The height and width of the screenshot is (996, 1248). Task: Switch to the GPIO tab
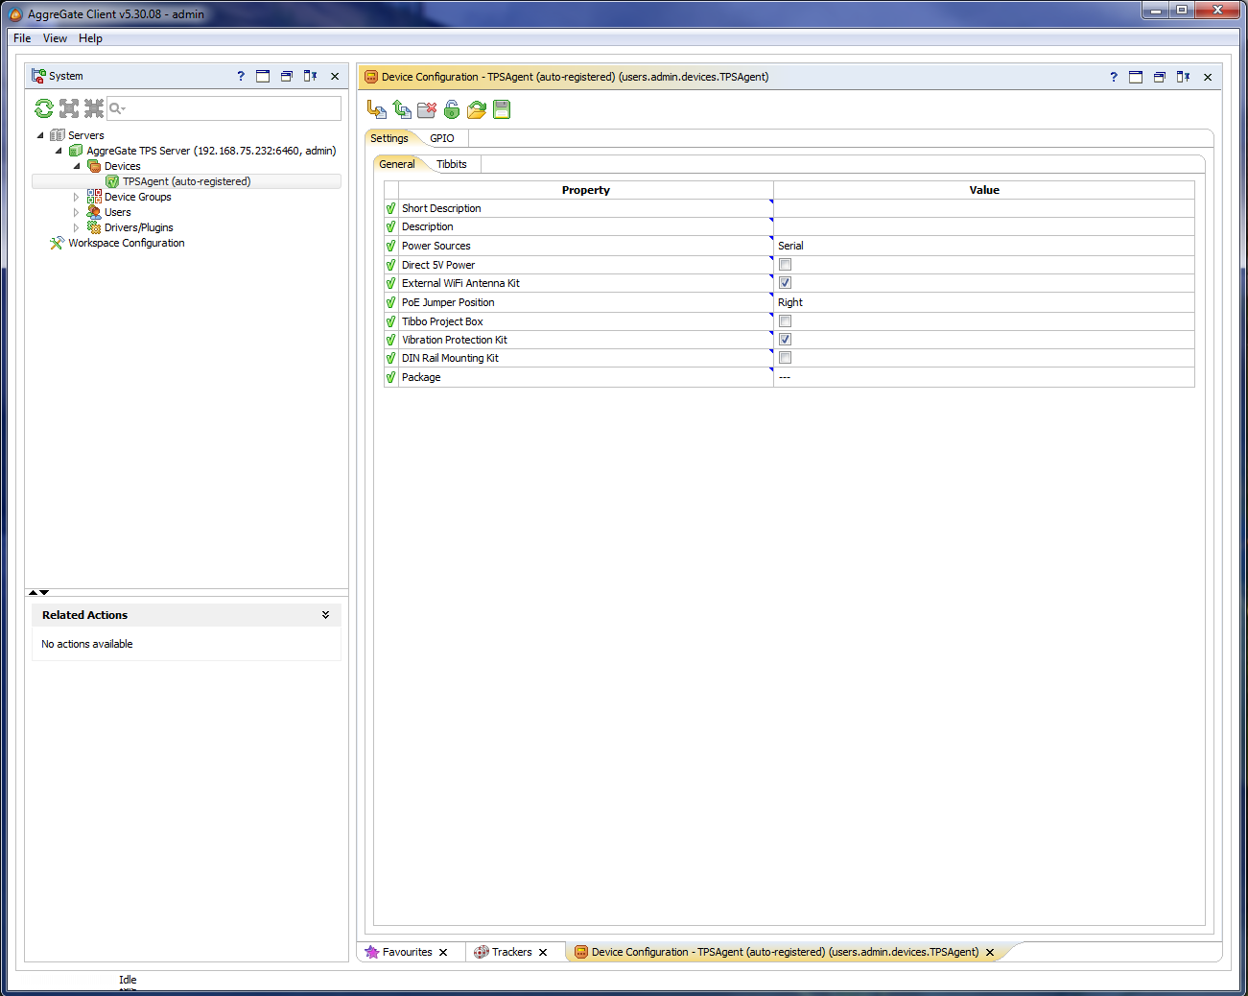[442, 138]
